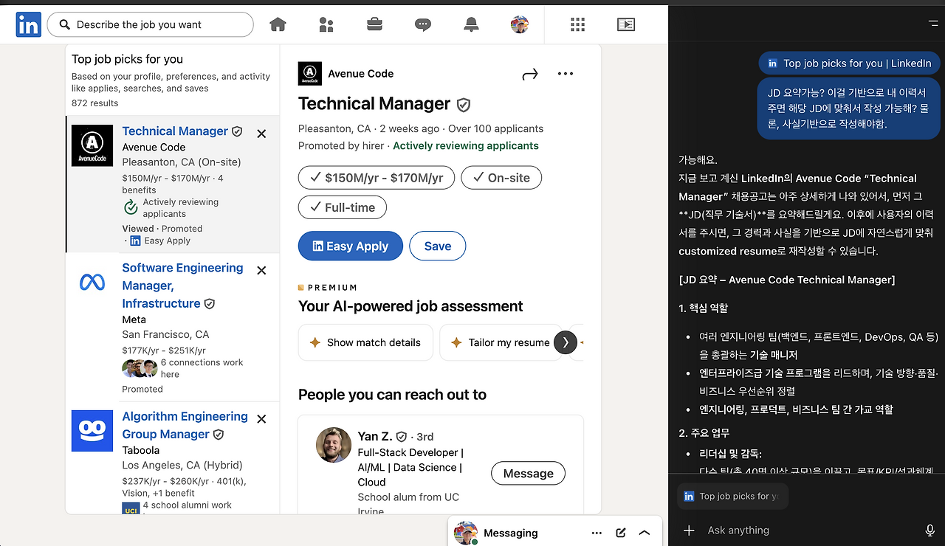Viewport: 945px width, 546px height.
Task: Click the Messaging overlay avatar
Action: (x=466, y=533)
